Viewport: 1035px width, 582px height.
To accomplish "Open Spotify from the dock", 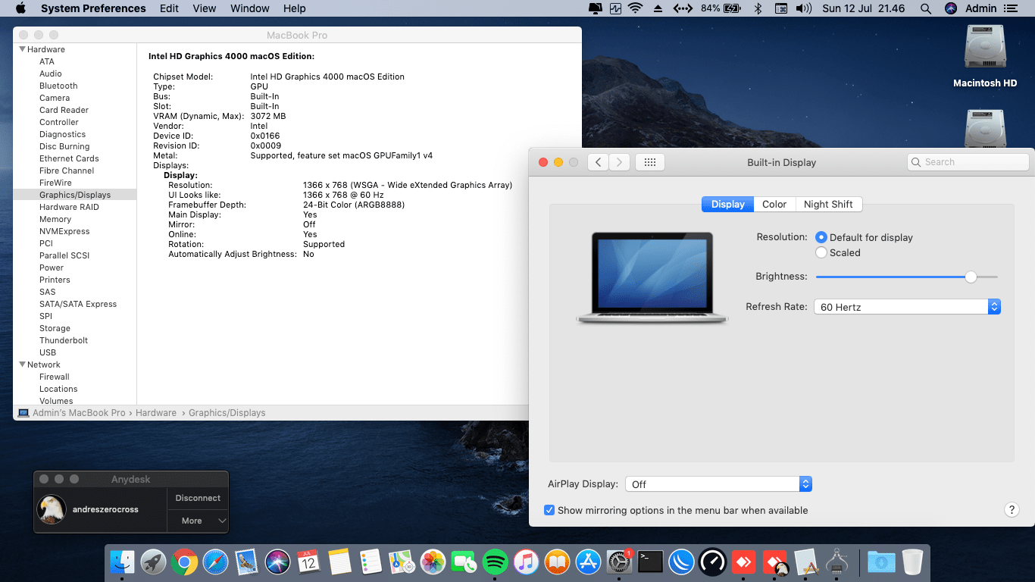I will tap(495, 562).
